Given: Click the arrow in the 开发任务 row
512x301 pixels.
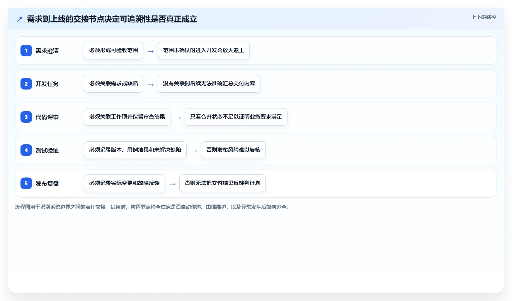Looking at the screenshot, I should [151, 84].
